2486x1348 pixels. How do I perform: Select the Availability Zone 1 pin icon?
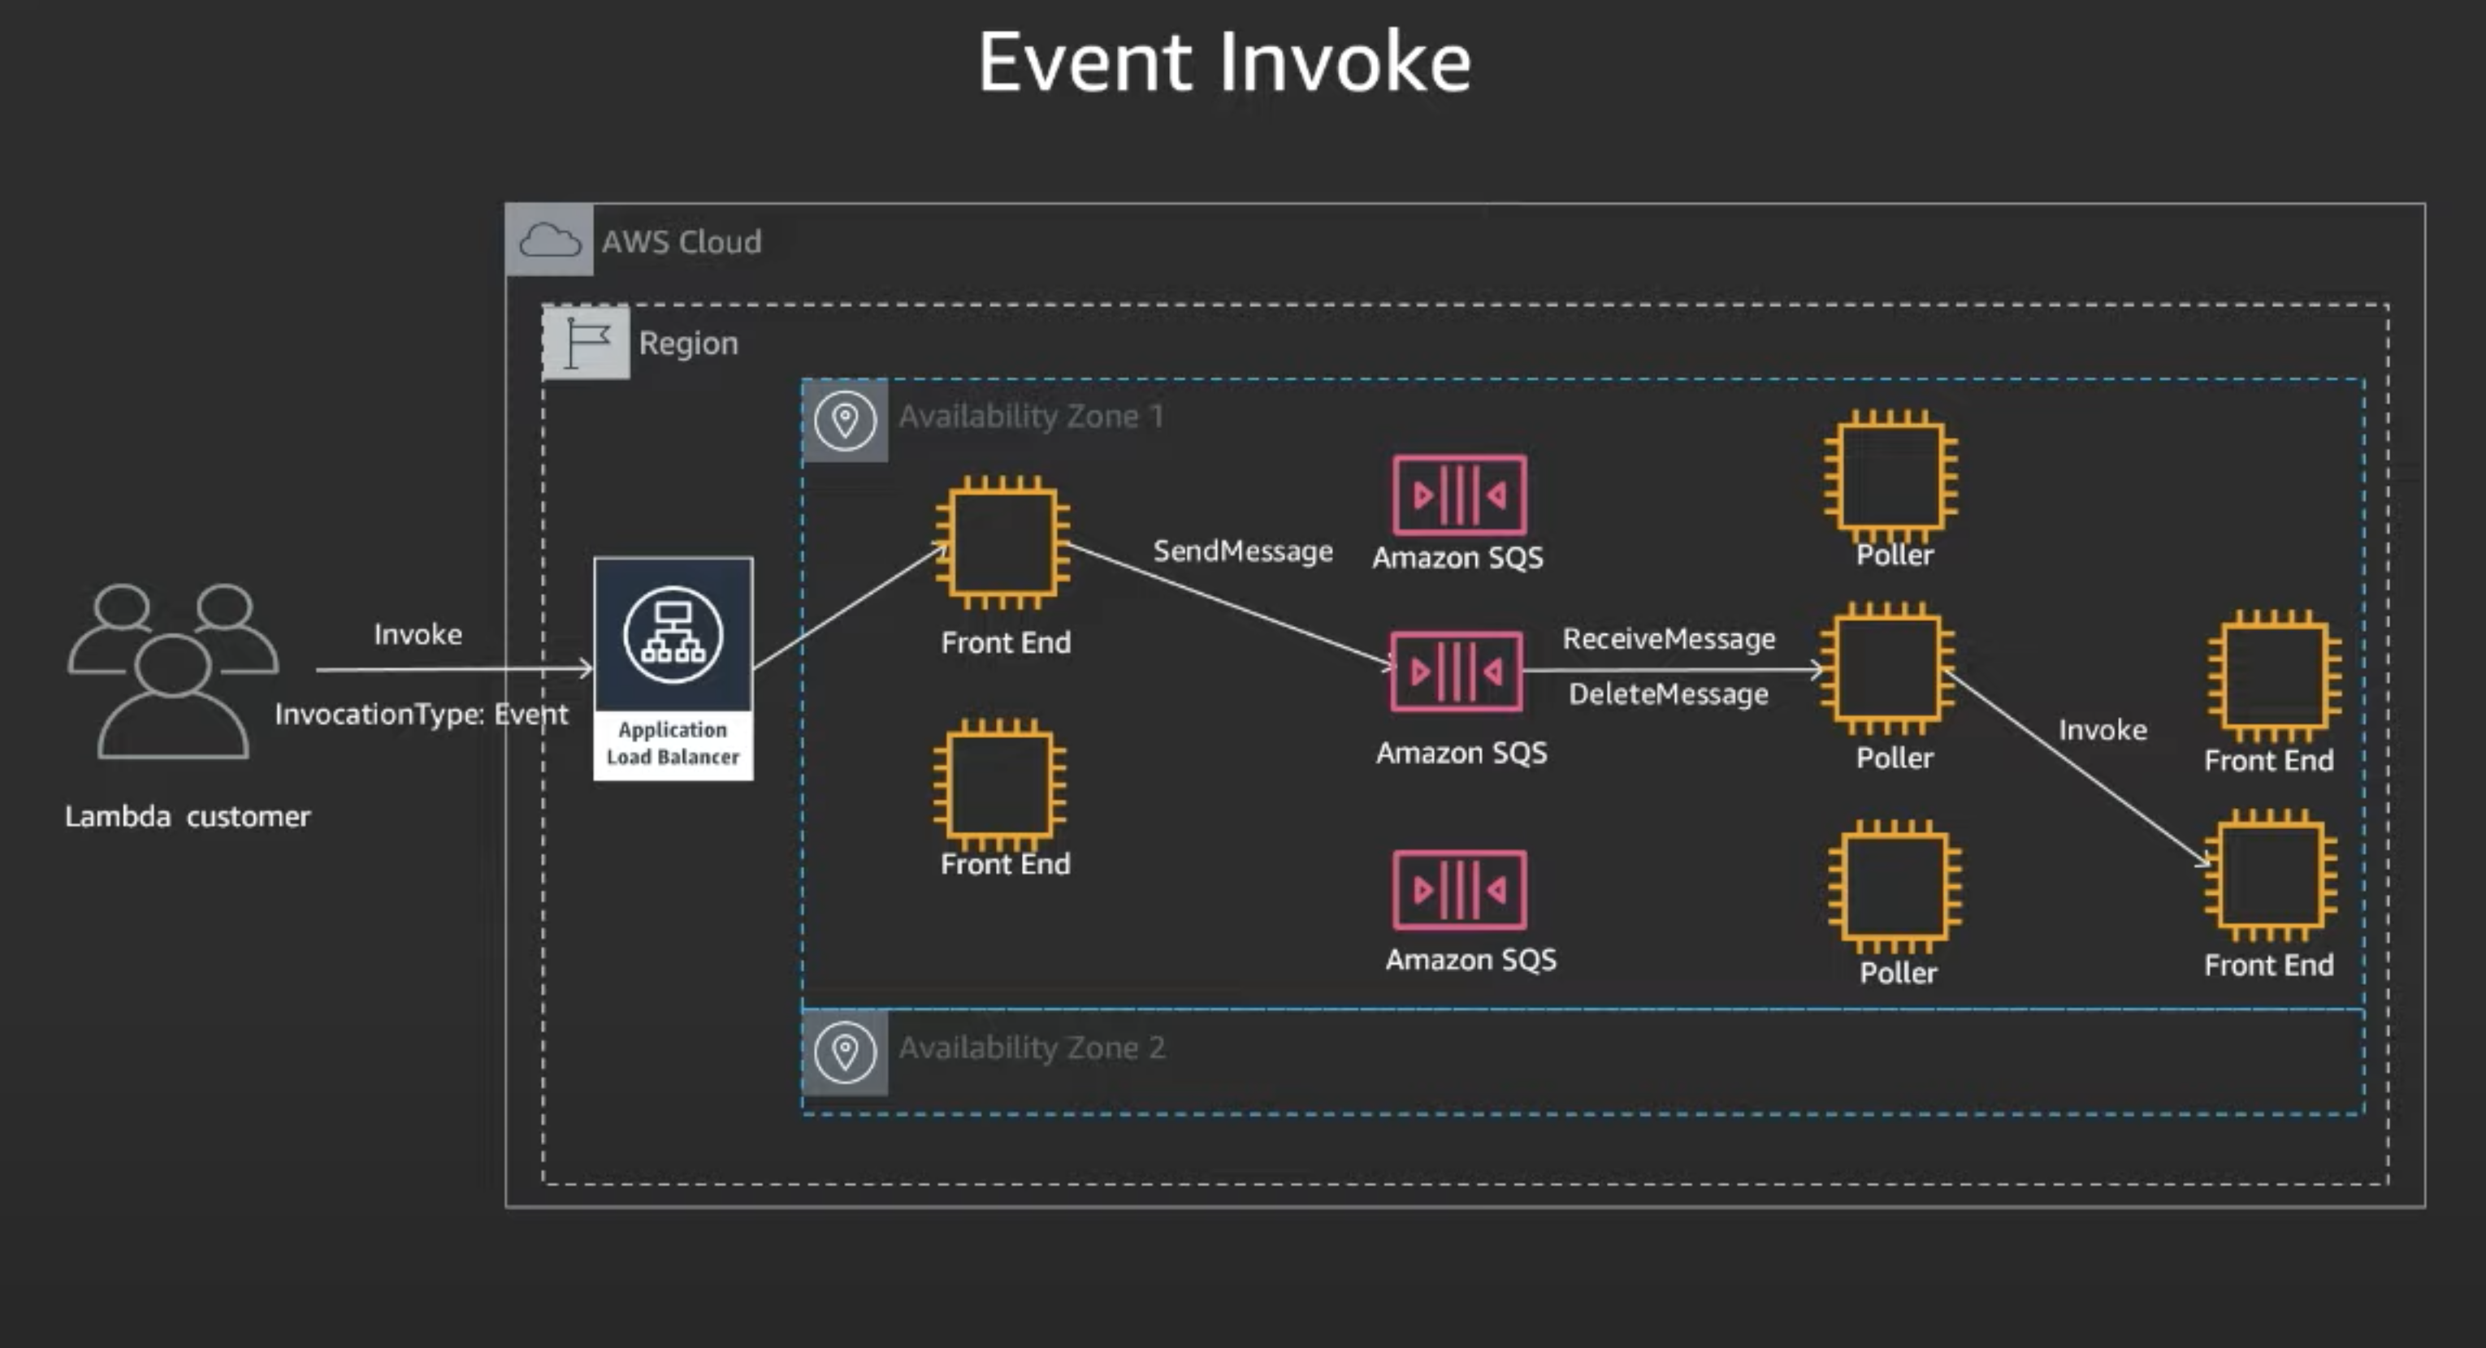[846, 421]
